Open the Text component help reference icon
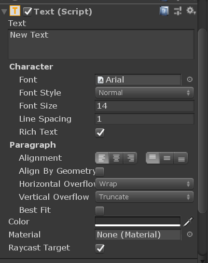Image resolution: width=208 pixels, height=263 pixels. pos(164,11)
